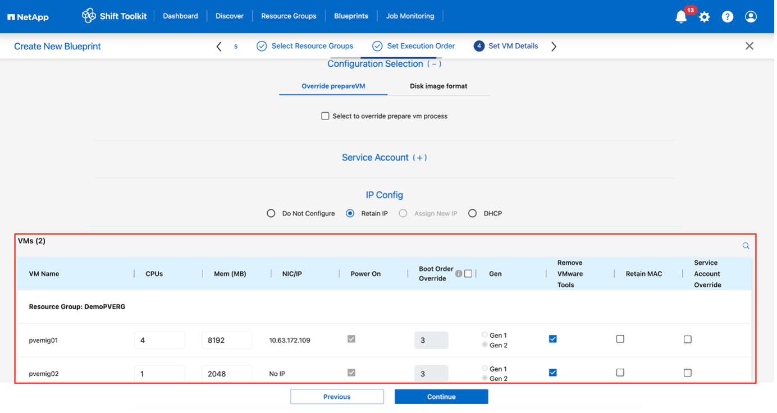Open the help question mark icon

[x=727, y=16]
